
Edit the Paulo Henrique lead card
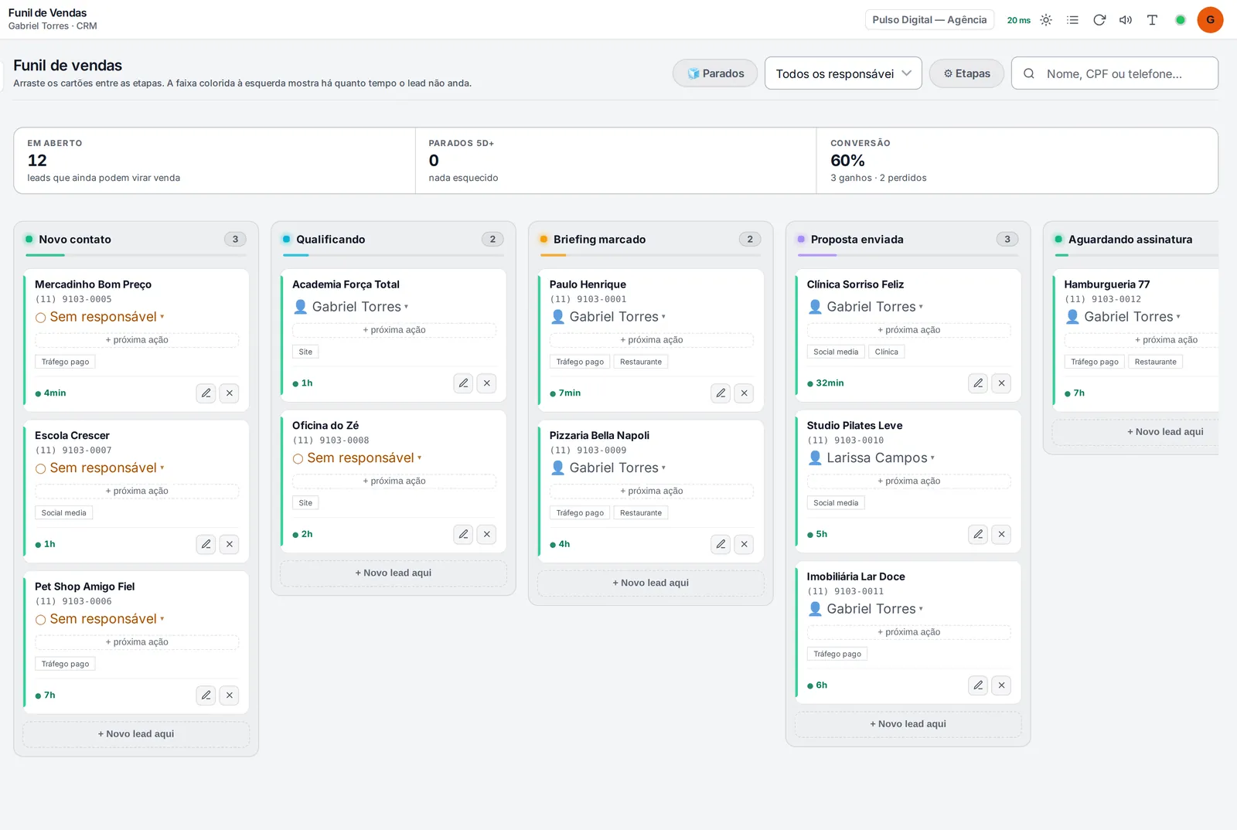click(721, 393)
